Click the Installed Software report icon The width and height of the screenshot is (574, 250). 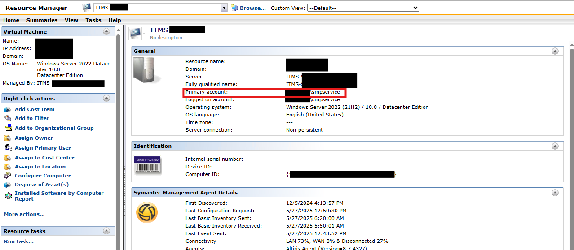pyautogui.click(x=7, y=196)
